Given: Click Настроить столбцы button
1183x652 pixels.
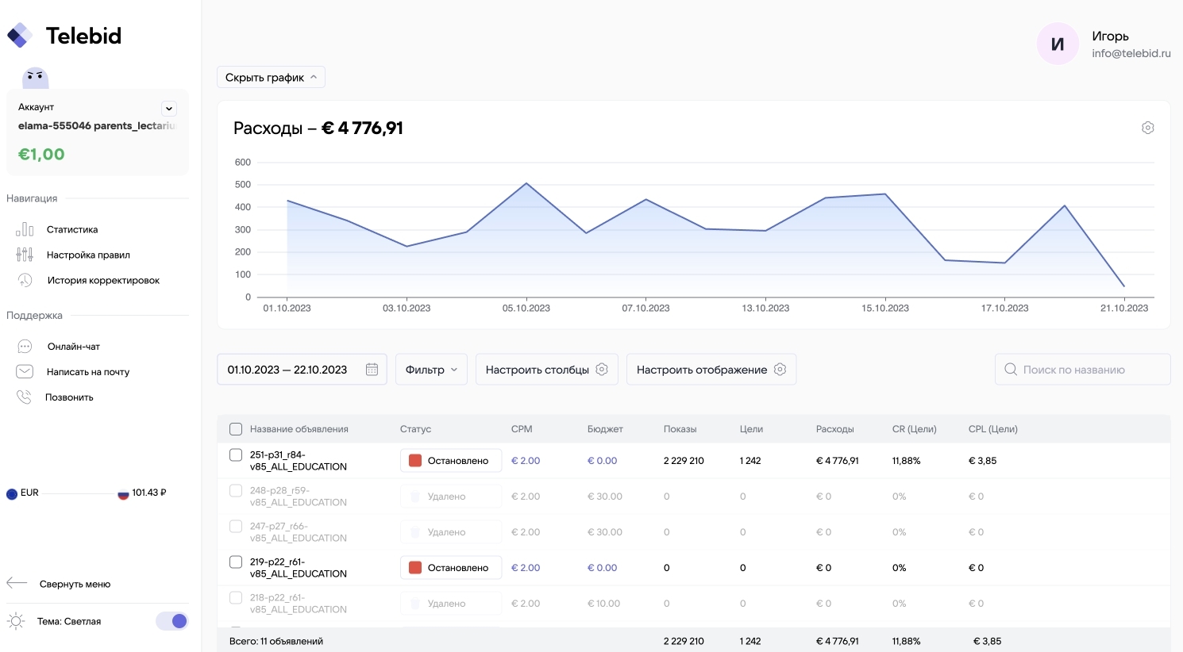Looking at the screenshot, I should [x=546, y=370].
